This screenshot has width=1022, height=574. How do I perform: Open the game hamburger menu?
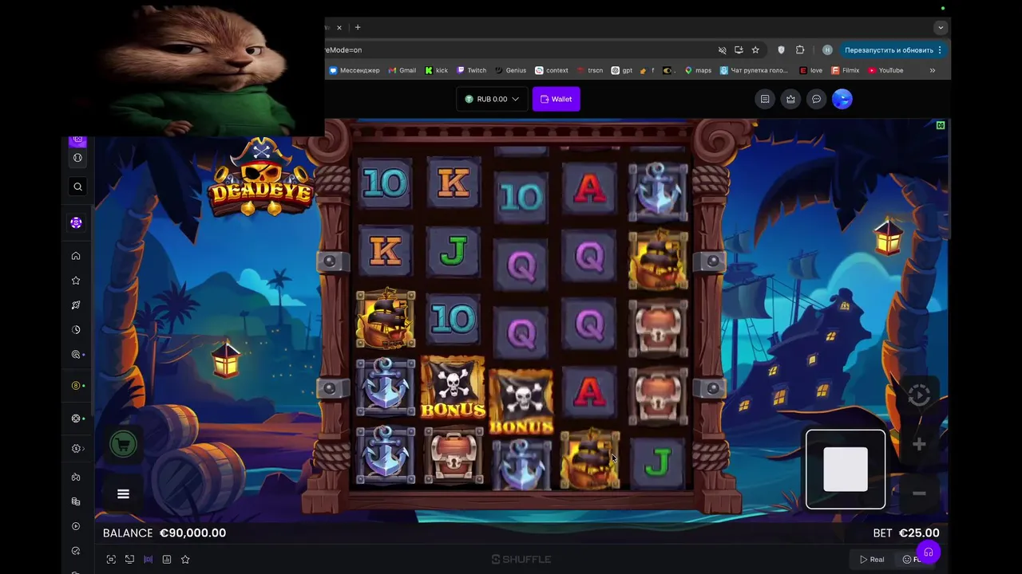(x=123, y=494)
